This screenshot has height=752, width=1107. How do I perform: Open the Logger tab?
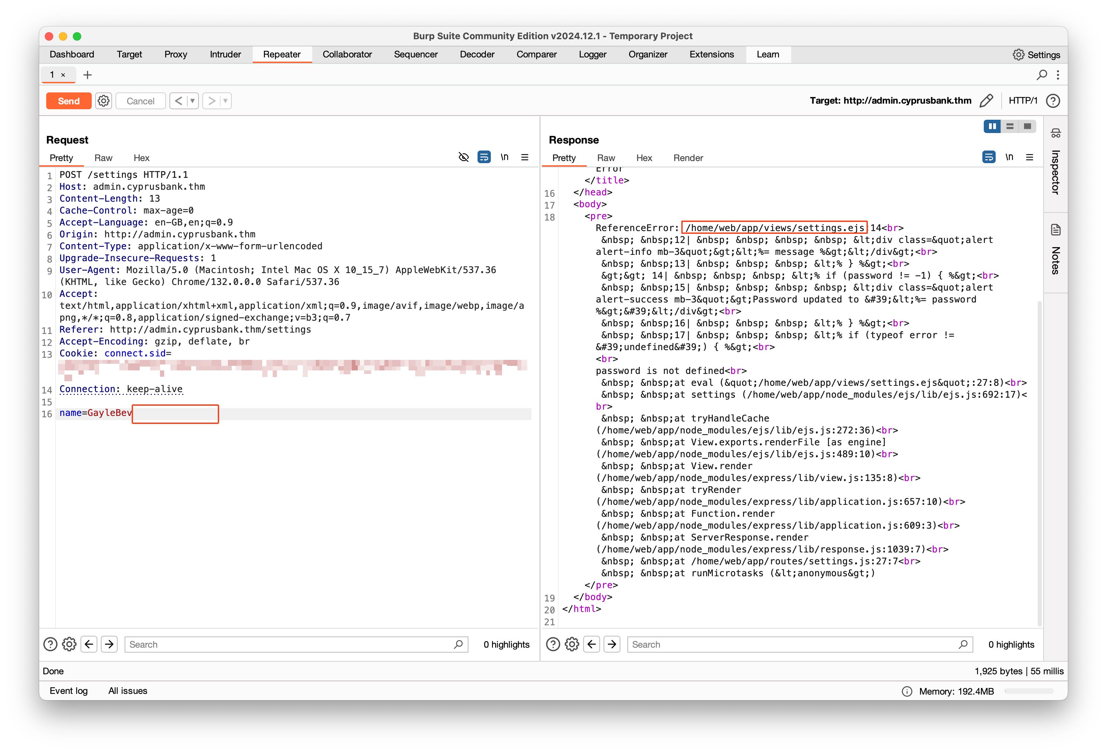pyautogui.click(x=593, y=54)
